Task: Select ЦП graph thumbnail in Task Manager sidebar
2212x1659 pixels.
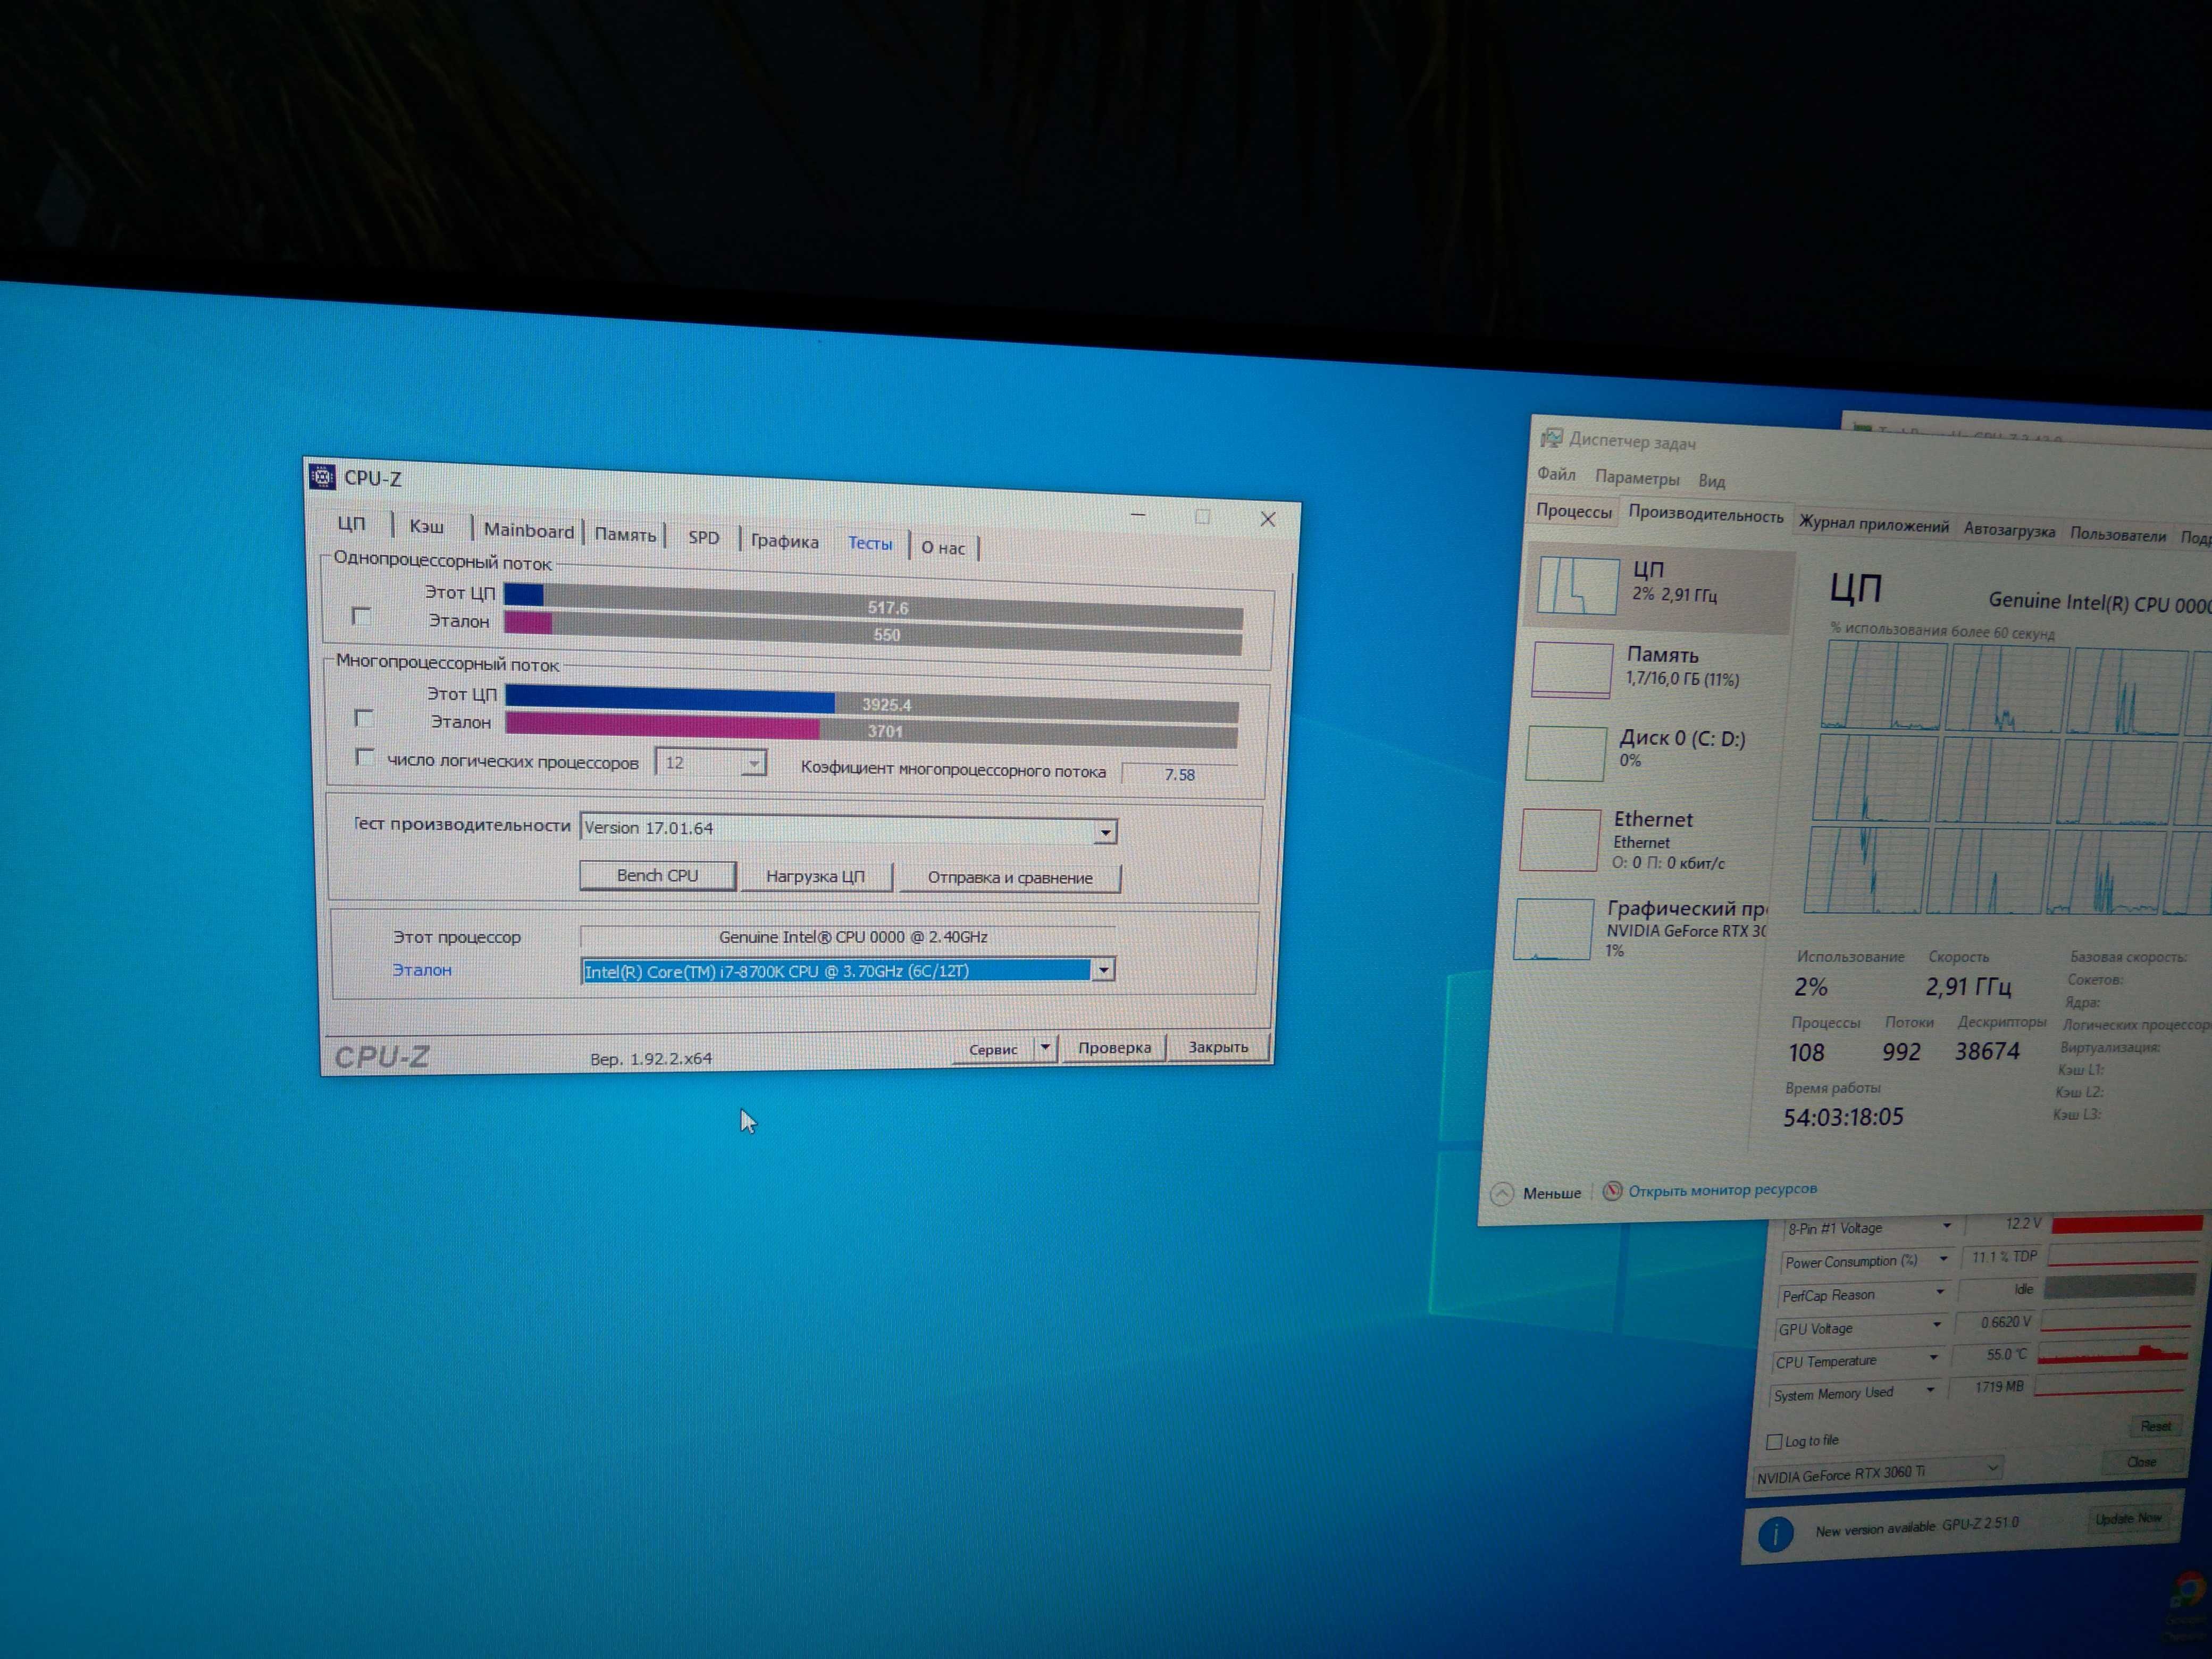Action: pos(1578,586)
